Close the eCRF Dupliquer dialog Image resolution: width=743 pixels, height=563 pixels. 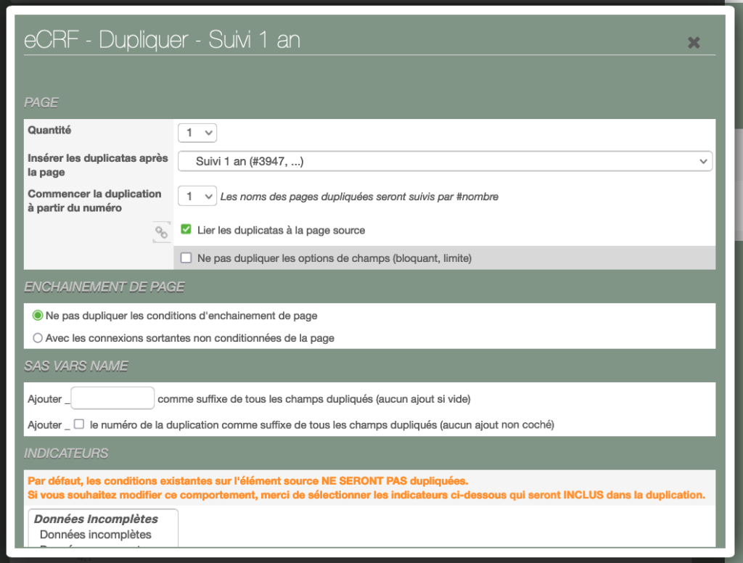point(694,42)
